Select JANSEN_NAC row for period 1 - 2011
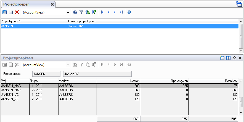 coord(120,86)
